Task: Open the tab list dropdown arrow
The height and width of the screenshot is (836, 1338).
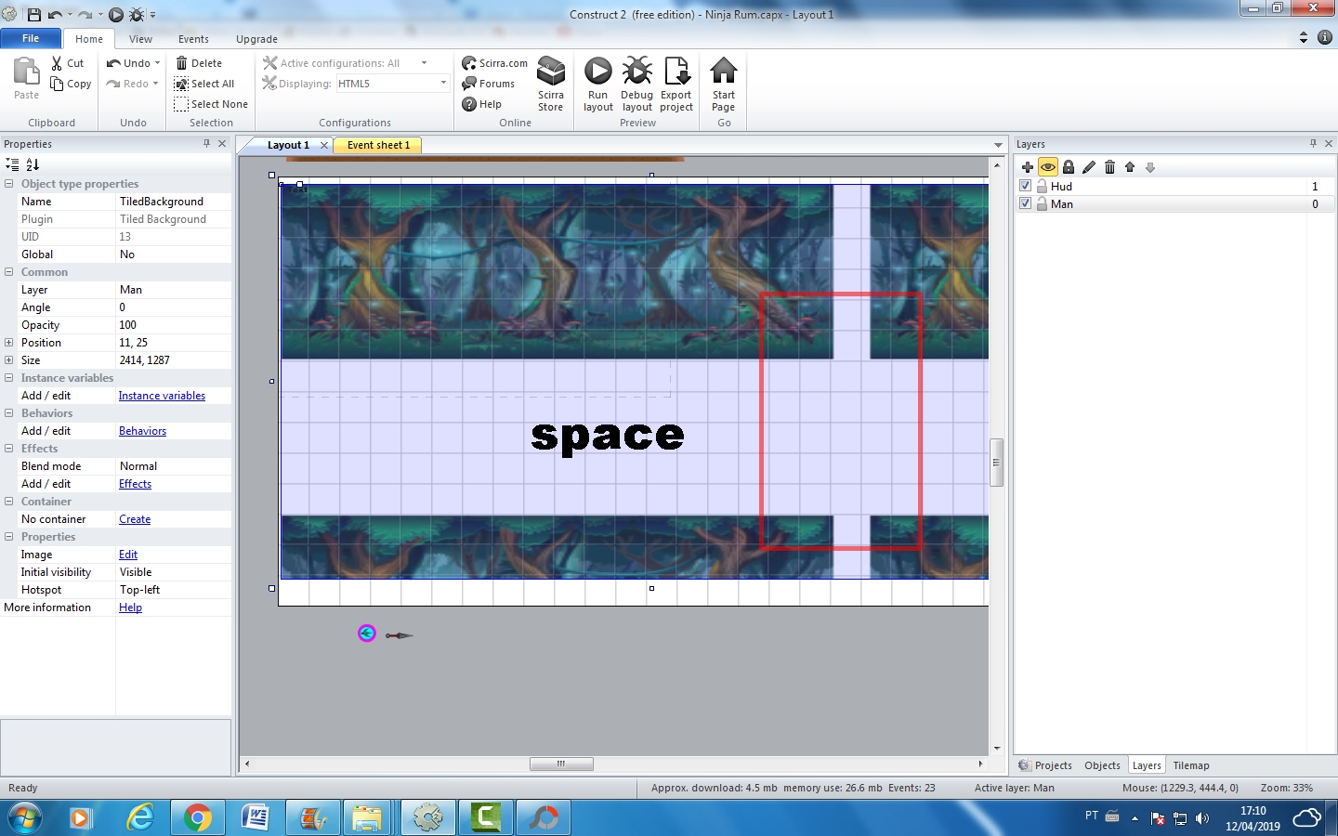Action: (998, 145)
